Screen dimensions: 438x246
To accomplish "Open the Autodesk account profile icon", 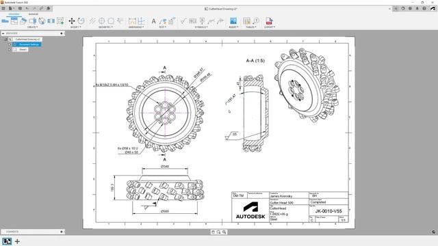I will 433,9.
